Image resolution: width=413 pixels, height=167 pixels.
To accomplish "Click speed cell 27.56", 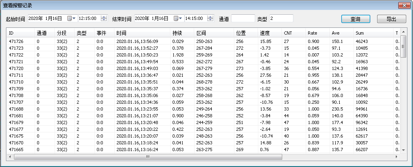I will coord(265,75).
